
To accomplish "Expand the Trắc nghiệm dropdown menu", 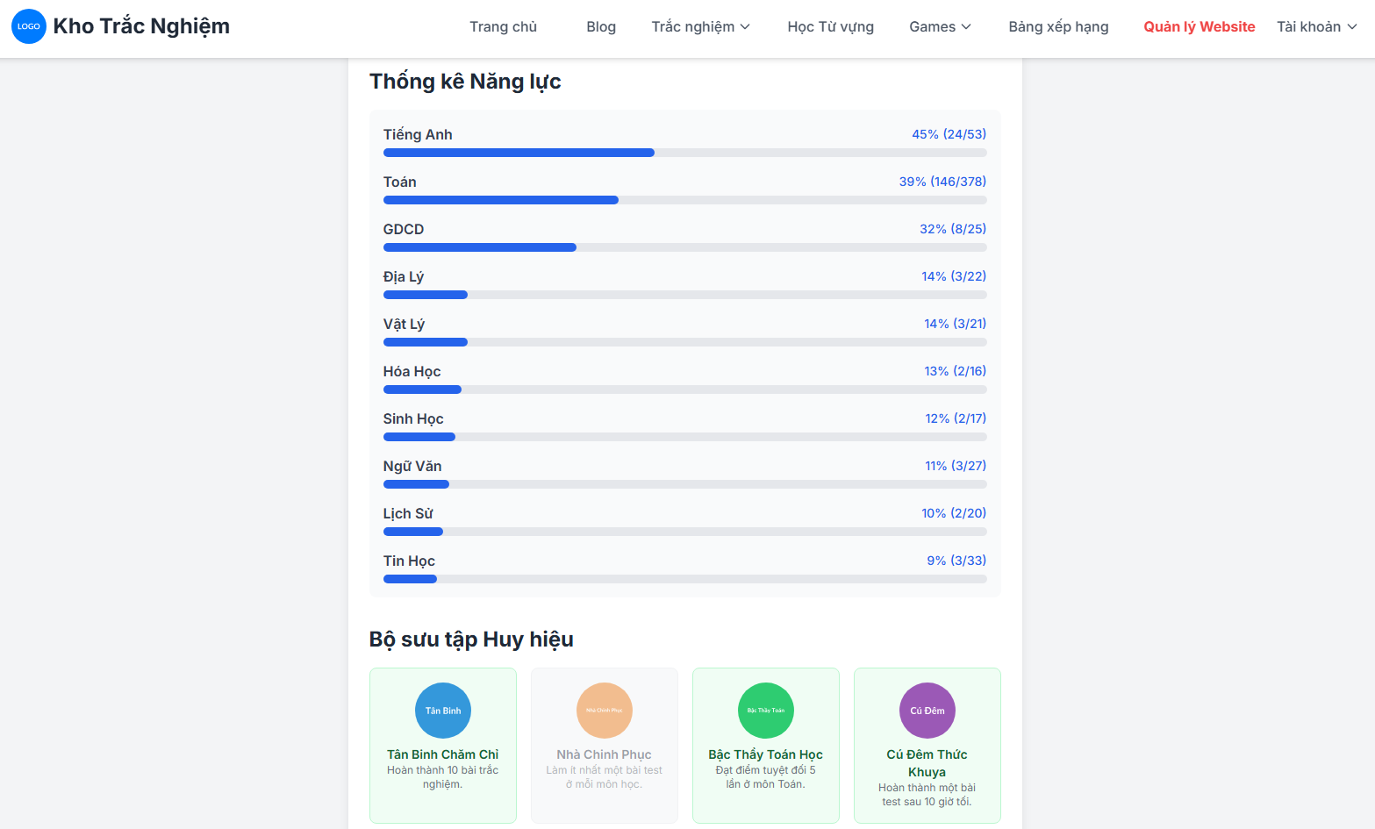I will [x=700, y=26].
